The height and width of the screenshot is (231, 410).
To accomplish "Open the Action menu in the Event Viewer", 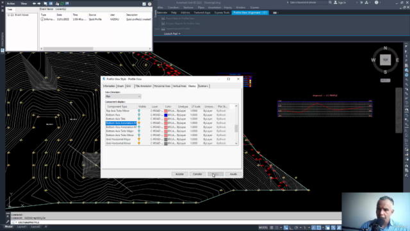I will (11, 4).
